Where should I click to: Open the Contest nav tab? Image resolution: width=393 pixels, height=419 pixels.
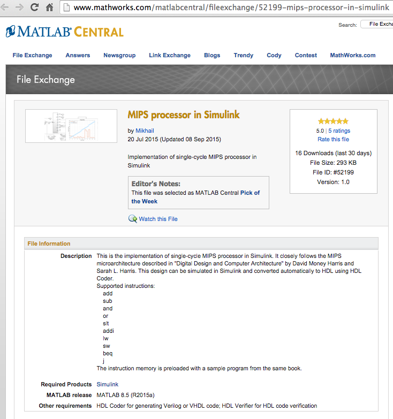point(306,55)
